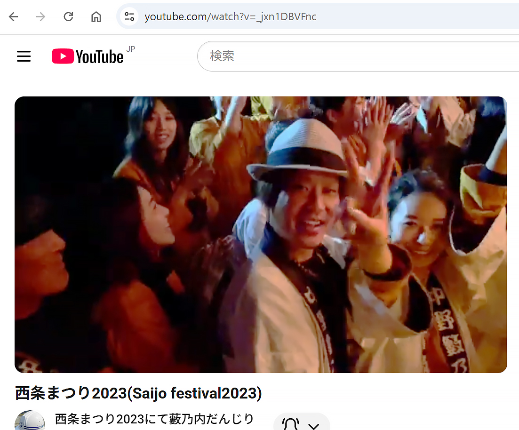Click the browser forward arrow

click(x=41, y=17)
